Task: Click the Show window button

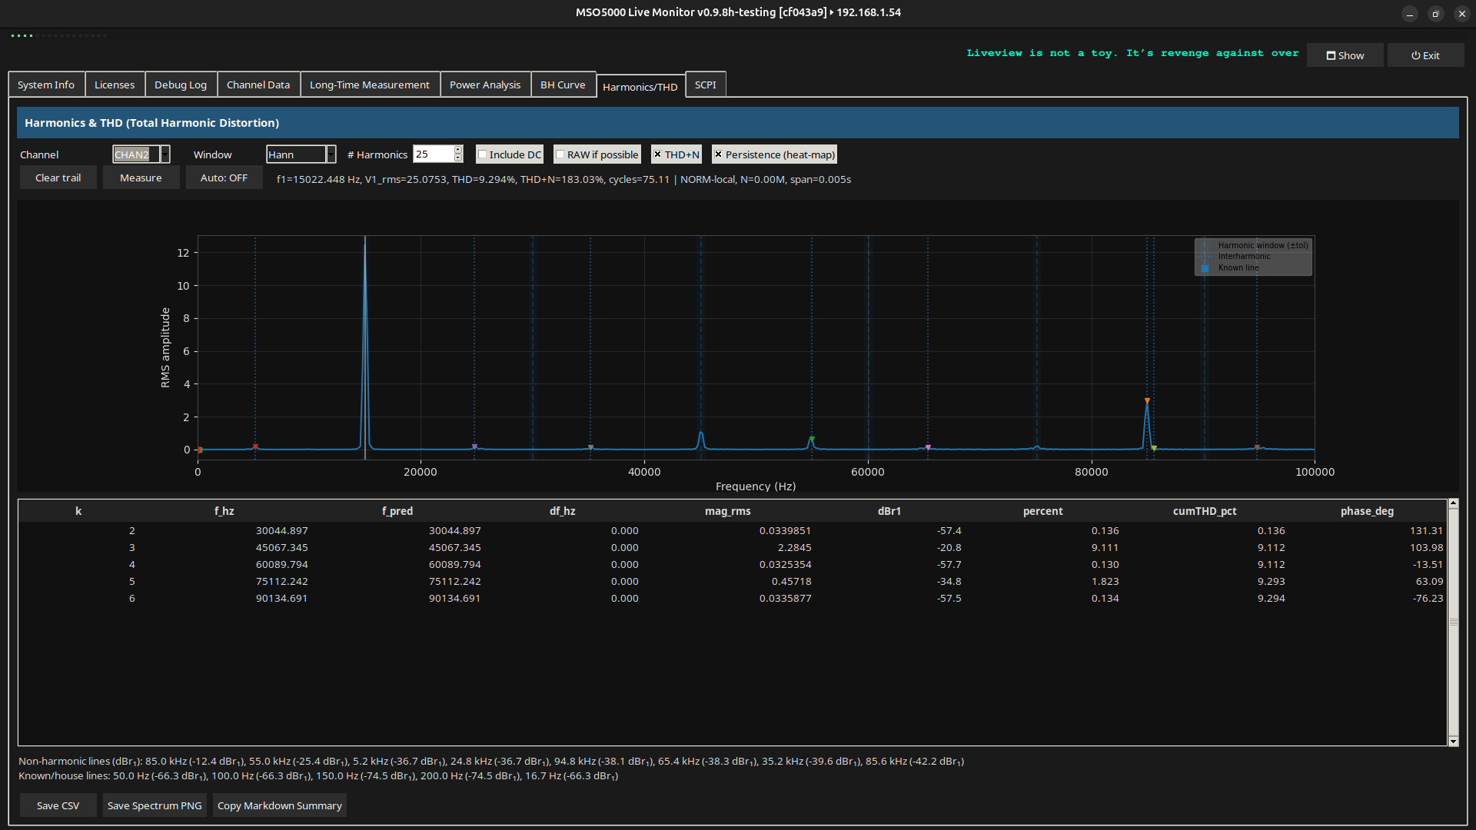Action: (1345, 55)
